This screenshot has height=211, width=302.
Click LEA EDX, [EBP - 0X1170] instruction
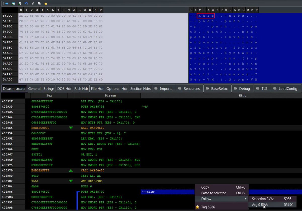click(101, 139)
